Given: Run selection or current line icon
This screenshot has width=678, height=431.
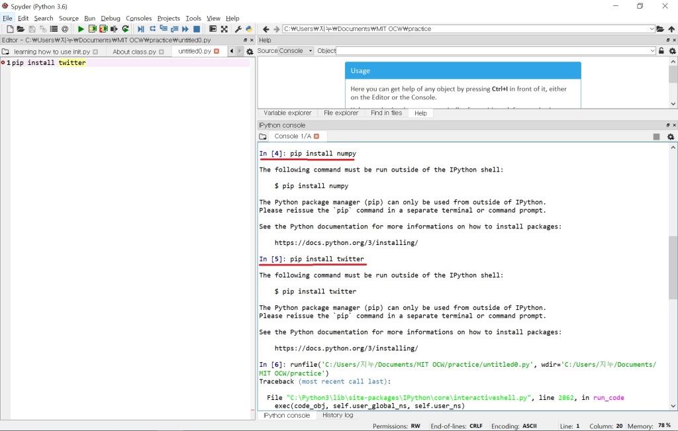Looking at the screenshot, I should (x=114, y=29).
